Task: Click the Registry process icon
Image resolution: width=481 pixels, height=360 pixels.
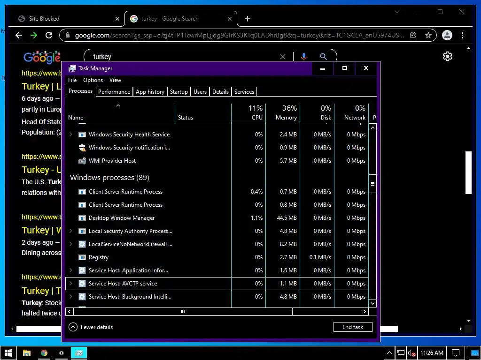Action: click(x=82, y=257)
